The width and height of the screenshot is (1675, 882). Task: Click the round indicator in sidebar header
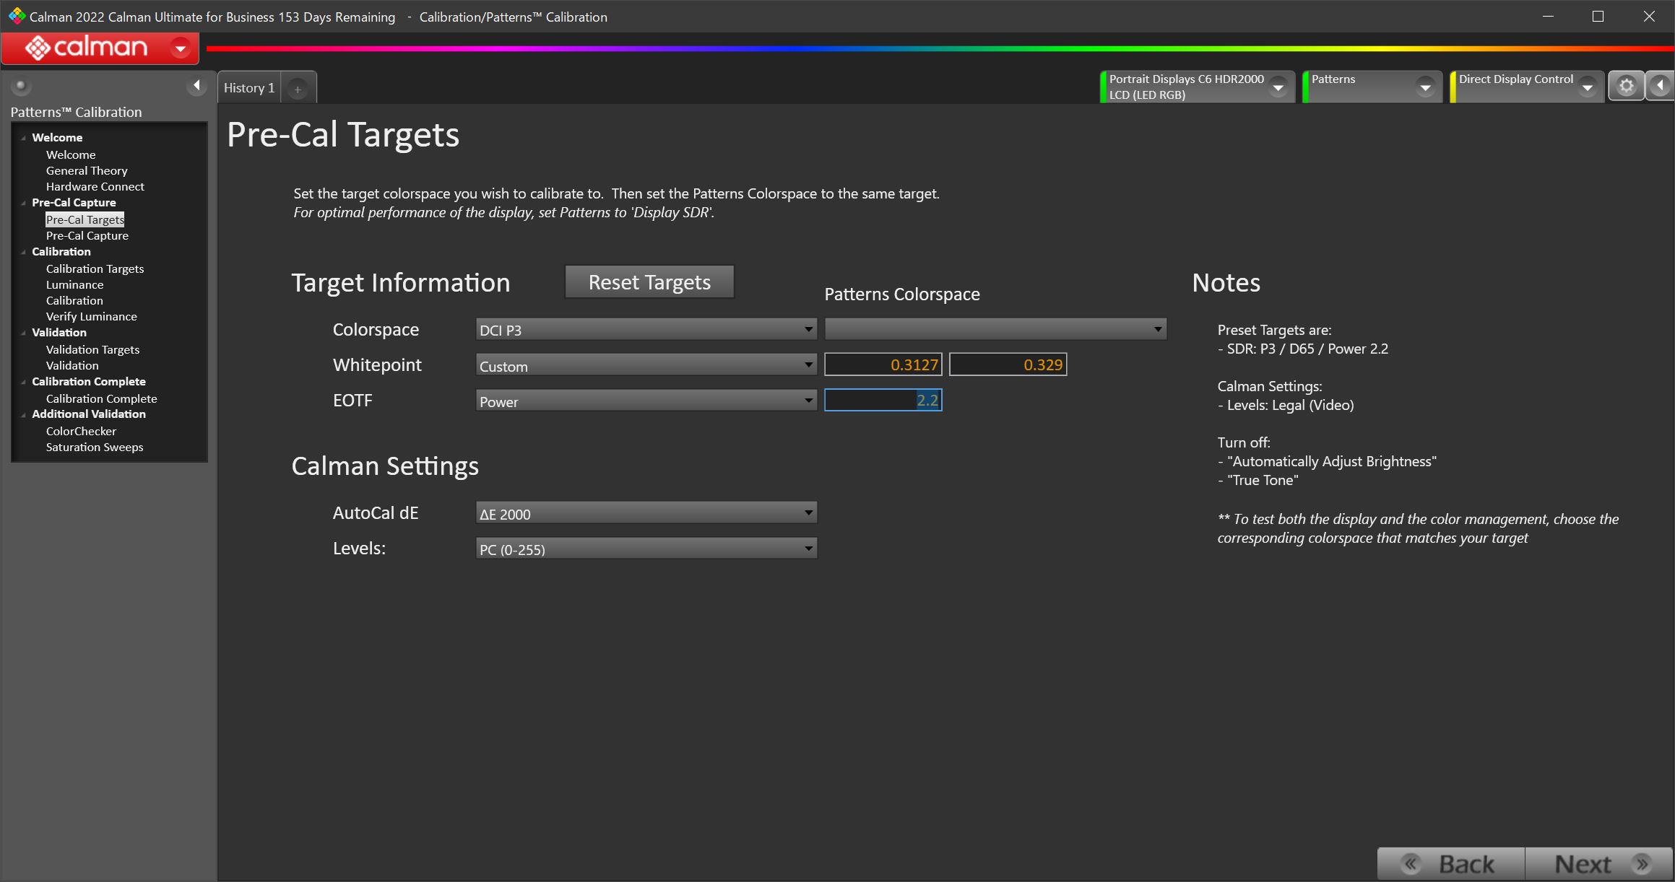click(21, 86)
